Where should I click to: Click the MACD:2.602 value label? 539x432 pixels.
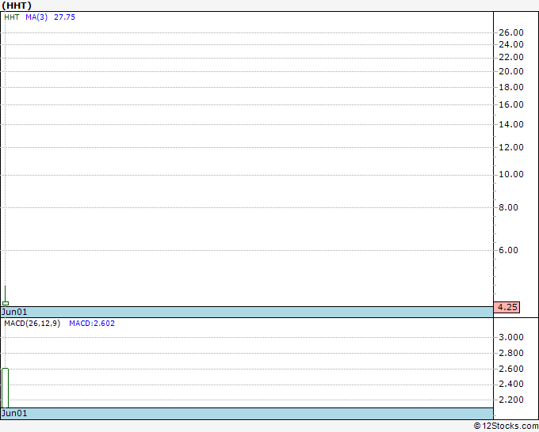(x=92, y=324)
